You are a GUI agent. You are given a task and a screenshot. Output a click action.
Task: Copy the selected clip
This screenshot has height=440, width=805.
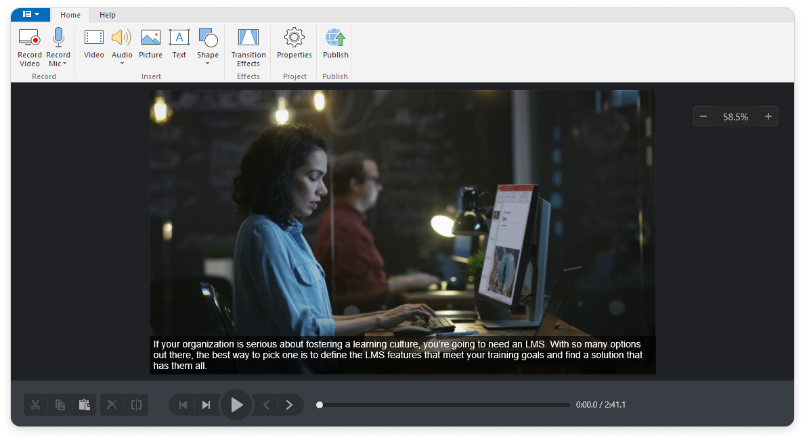click(x=60, y=404)
